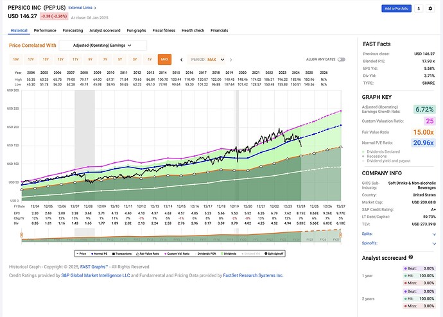Open the External Links link
Viewport: 443px width, 317px height.
coord(80,8)
